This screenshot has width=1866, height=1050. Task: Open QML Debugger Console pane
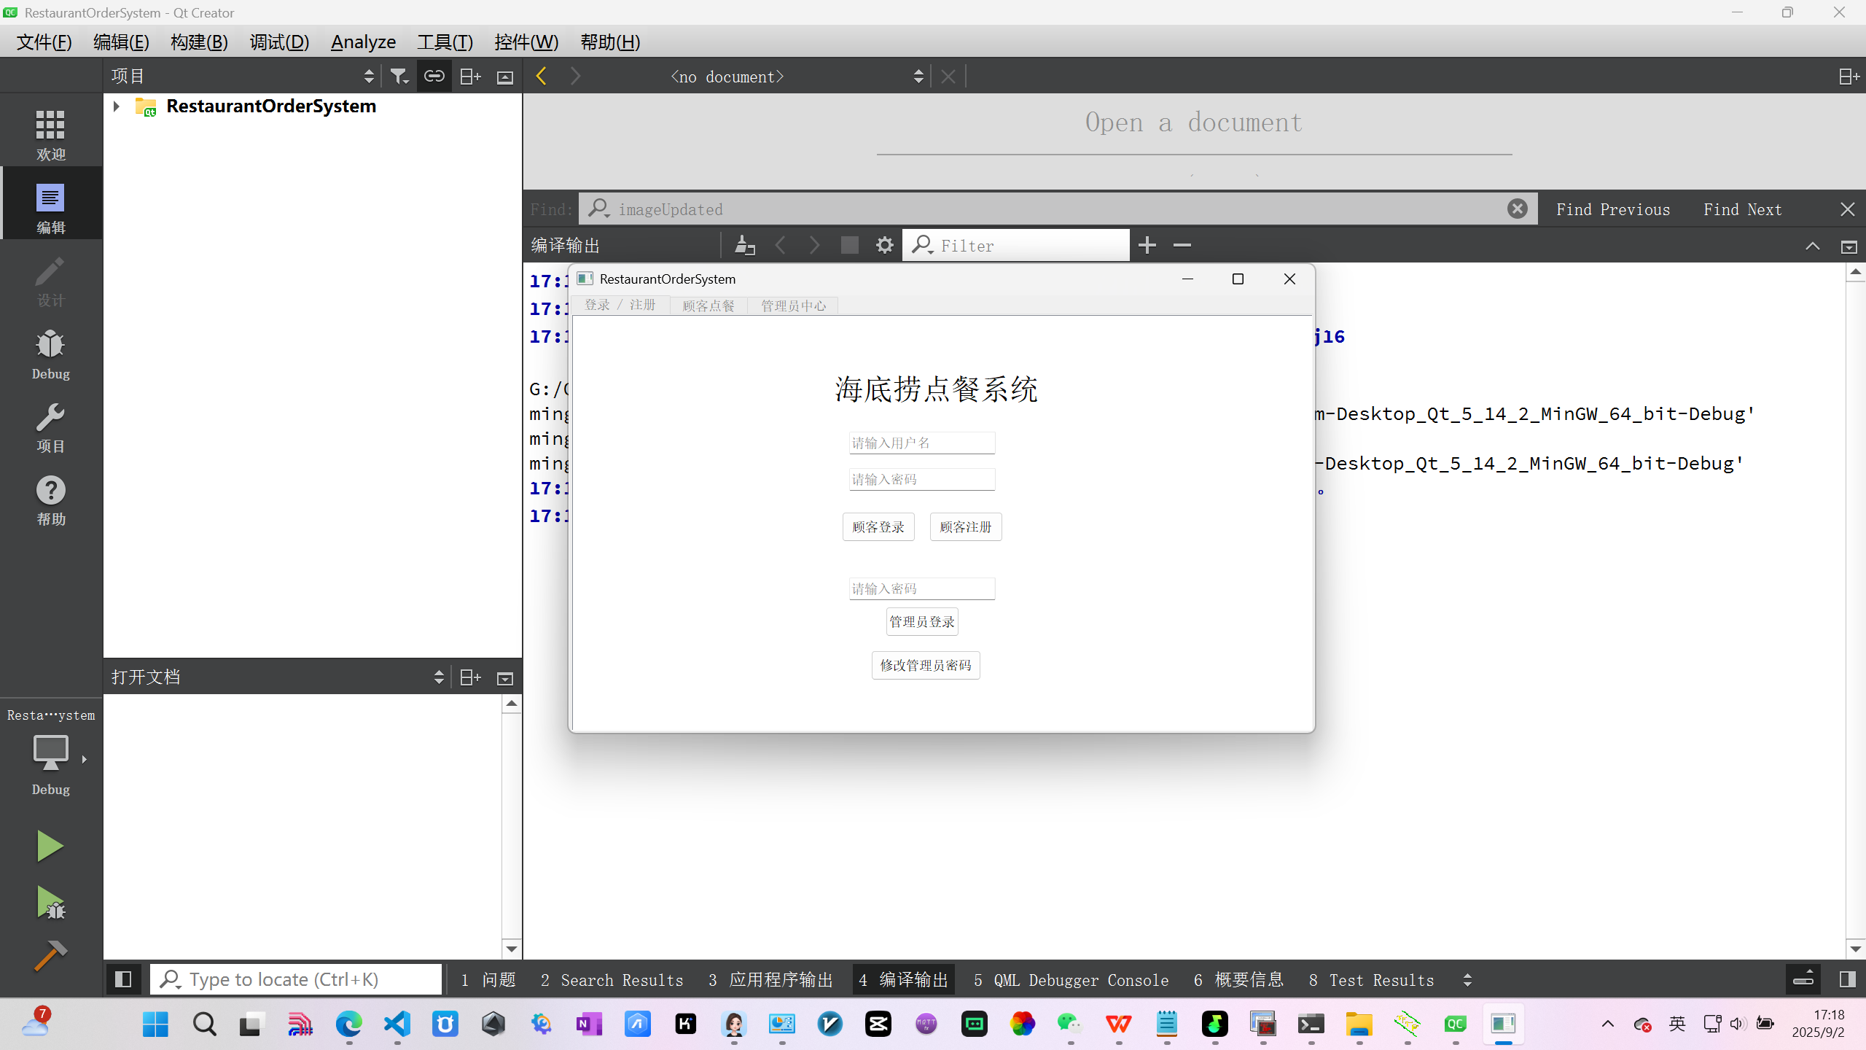1071,980
